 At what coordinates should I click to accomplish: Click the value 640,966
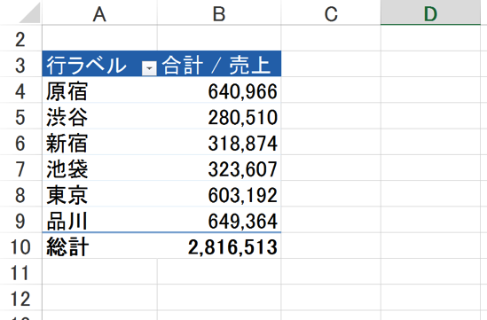pyautogui.click(x=242, y=92)
